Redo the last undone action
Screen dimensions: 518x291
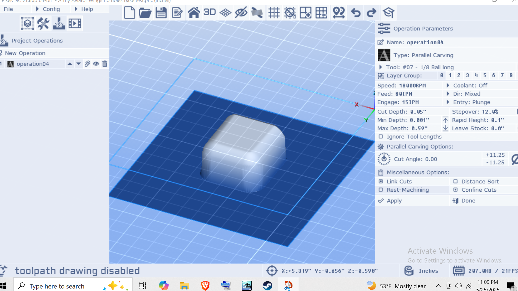click(x=371, y=13)
